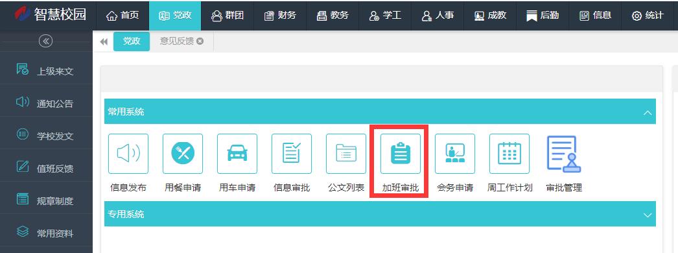Click the 用餐申请 text label
The height and width of the screenshot is (253, 678).
click(x=183, y=187)
